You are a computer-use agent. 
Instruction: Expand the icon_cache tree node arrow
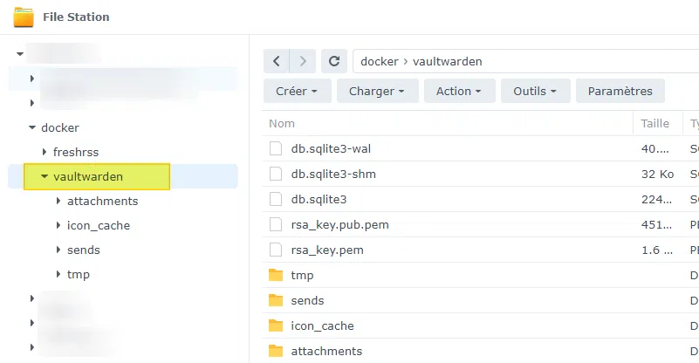click(x=58, y=226)
